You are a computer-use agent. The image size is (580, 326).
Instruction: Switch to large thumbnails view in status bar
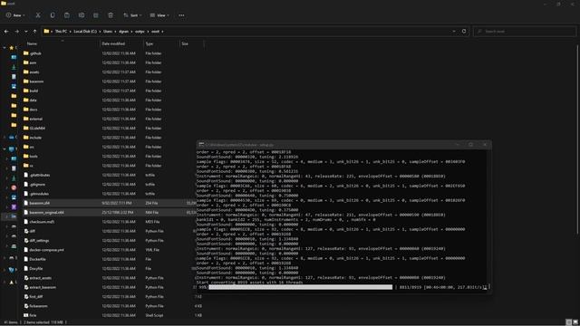click(x=575, y=322)
